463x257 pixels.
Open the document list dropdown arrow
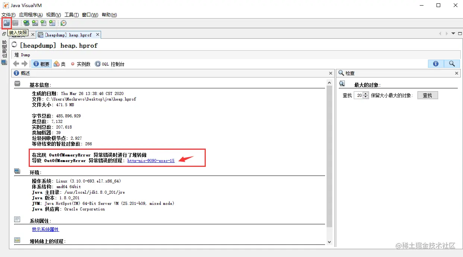point(453,34)
